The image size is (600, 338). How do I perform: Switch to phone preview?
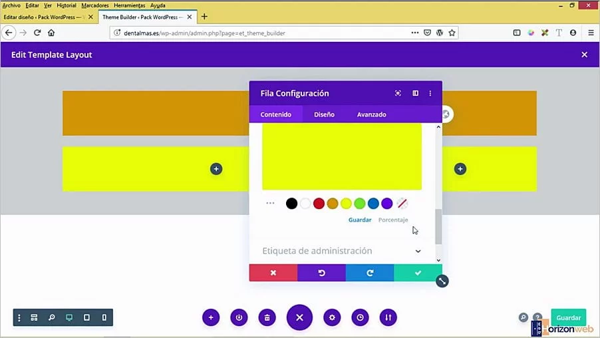click(104, 318)
